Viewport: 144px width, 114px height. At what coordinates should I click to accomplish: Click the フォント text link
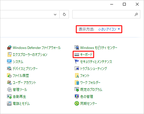click(85, 76)
